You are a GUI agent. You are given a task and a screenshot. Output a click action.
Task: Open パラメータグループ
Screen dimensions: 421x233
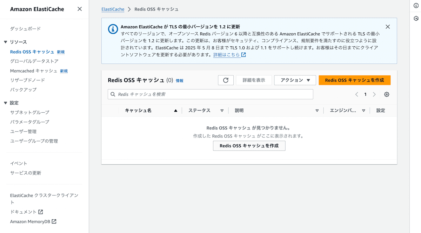pos(30,122)
